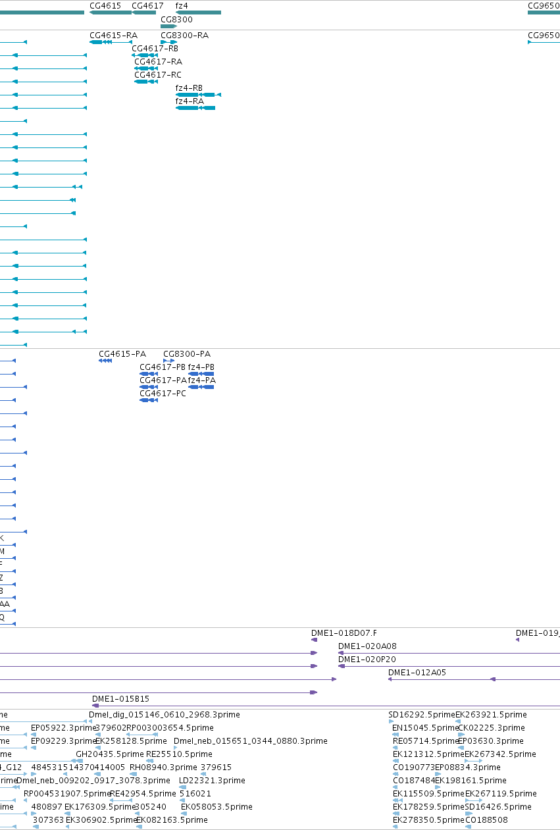Click the Dmel_dig_015146_0610_2968.3prime EST label

(165, 715)
